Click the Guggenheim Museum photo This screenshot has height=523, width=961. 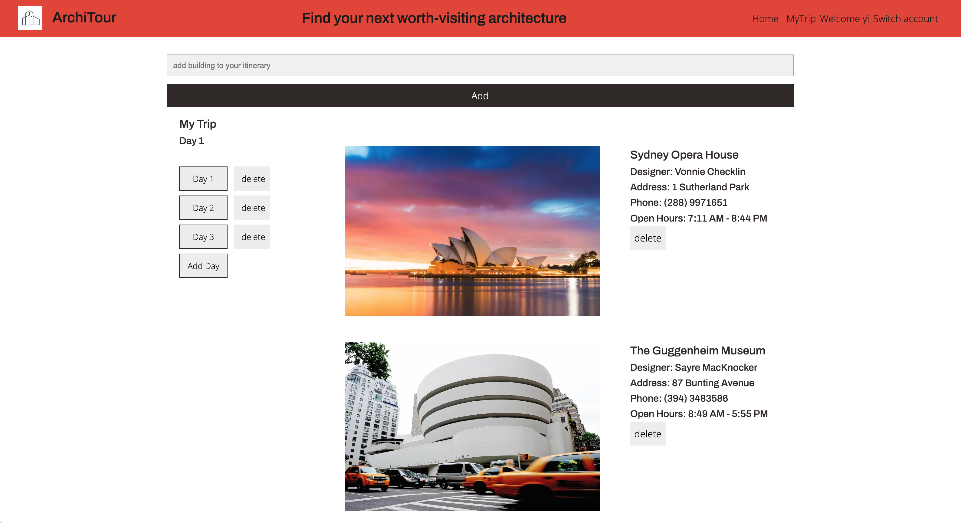click(472, 426)
